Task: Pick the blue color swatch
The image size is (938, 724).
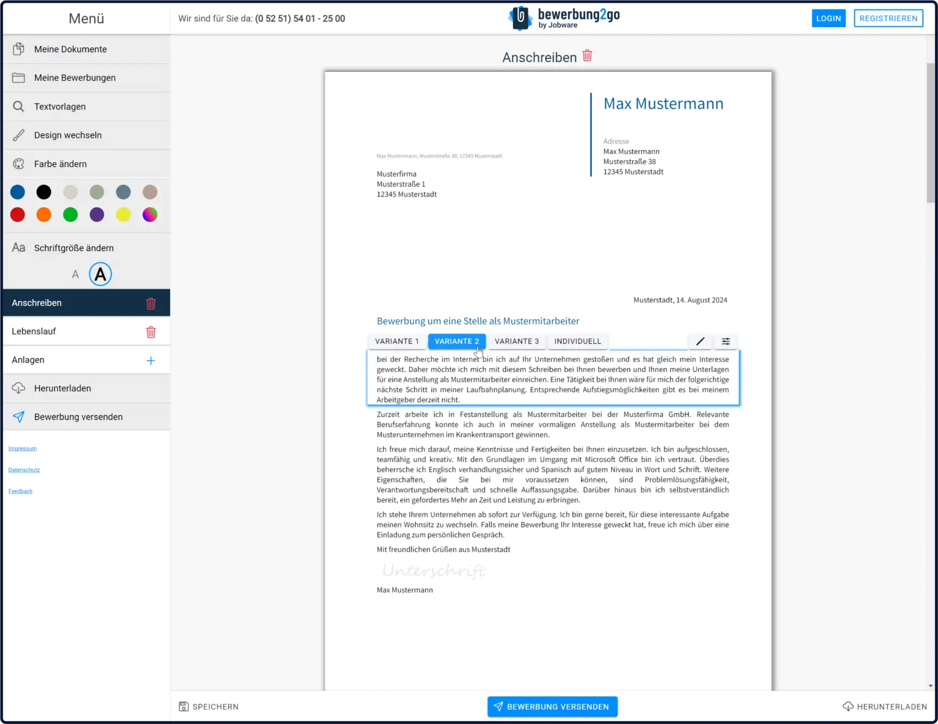Action: pyautogui.click(x=18, y=192)
